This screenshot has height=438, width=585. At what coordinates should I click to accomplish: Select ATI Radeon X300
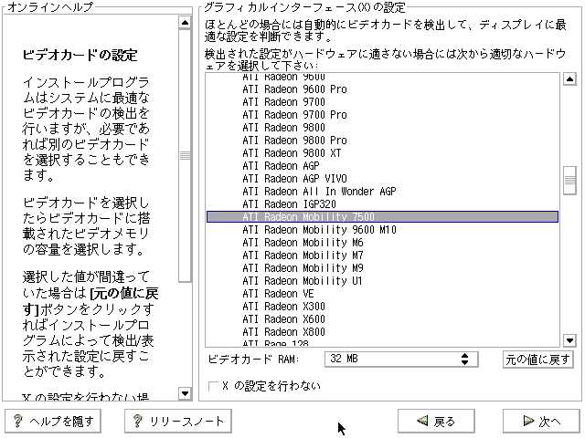pos(382,307)
